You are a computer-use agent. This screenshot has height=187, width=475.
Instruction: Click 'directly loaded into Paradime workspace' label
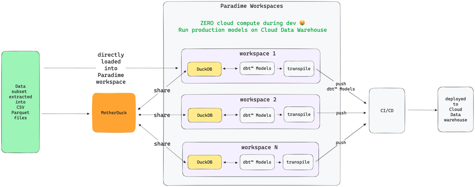click(111, 68)
